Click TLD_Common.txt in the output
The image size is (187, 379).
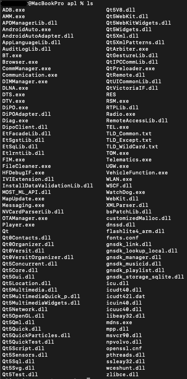[x=129, y=133]
